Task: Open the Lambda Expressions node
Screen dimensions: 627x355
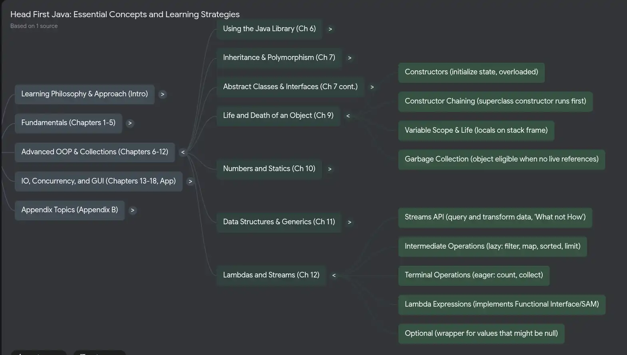Action: click(502, 304)
